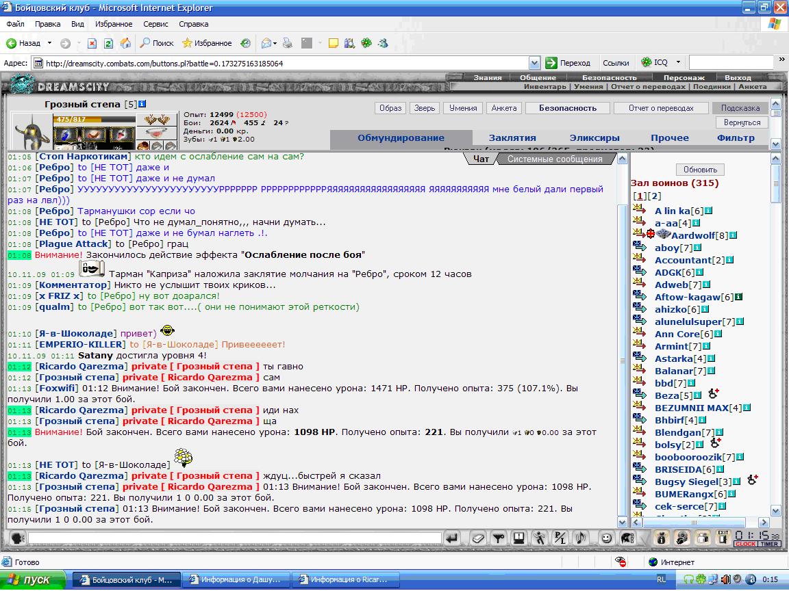The height and width of the screenshot is (591, 789).
Task: Click the yellow note Discuss toolbar icon
Action: coord(333,43)
